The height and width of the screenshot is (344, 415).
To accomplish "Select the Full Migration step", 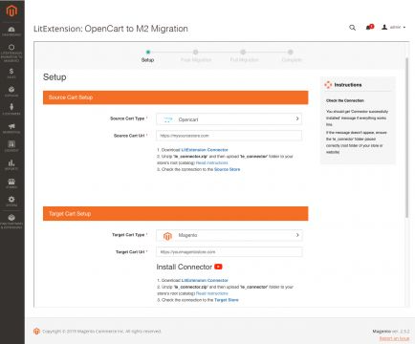I will point(244,55).
